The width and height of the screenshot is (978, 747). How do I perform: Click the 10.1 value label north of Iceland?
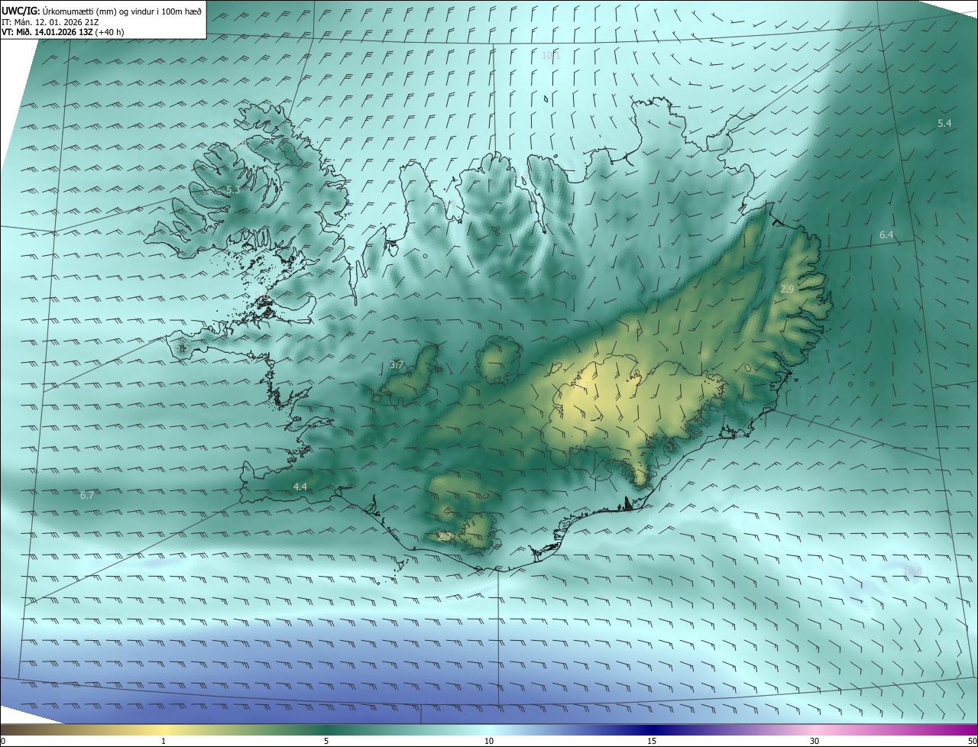pos(551,55)
